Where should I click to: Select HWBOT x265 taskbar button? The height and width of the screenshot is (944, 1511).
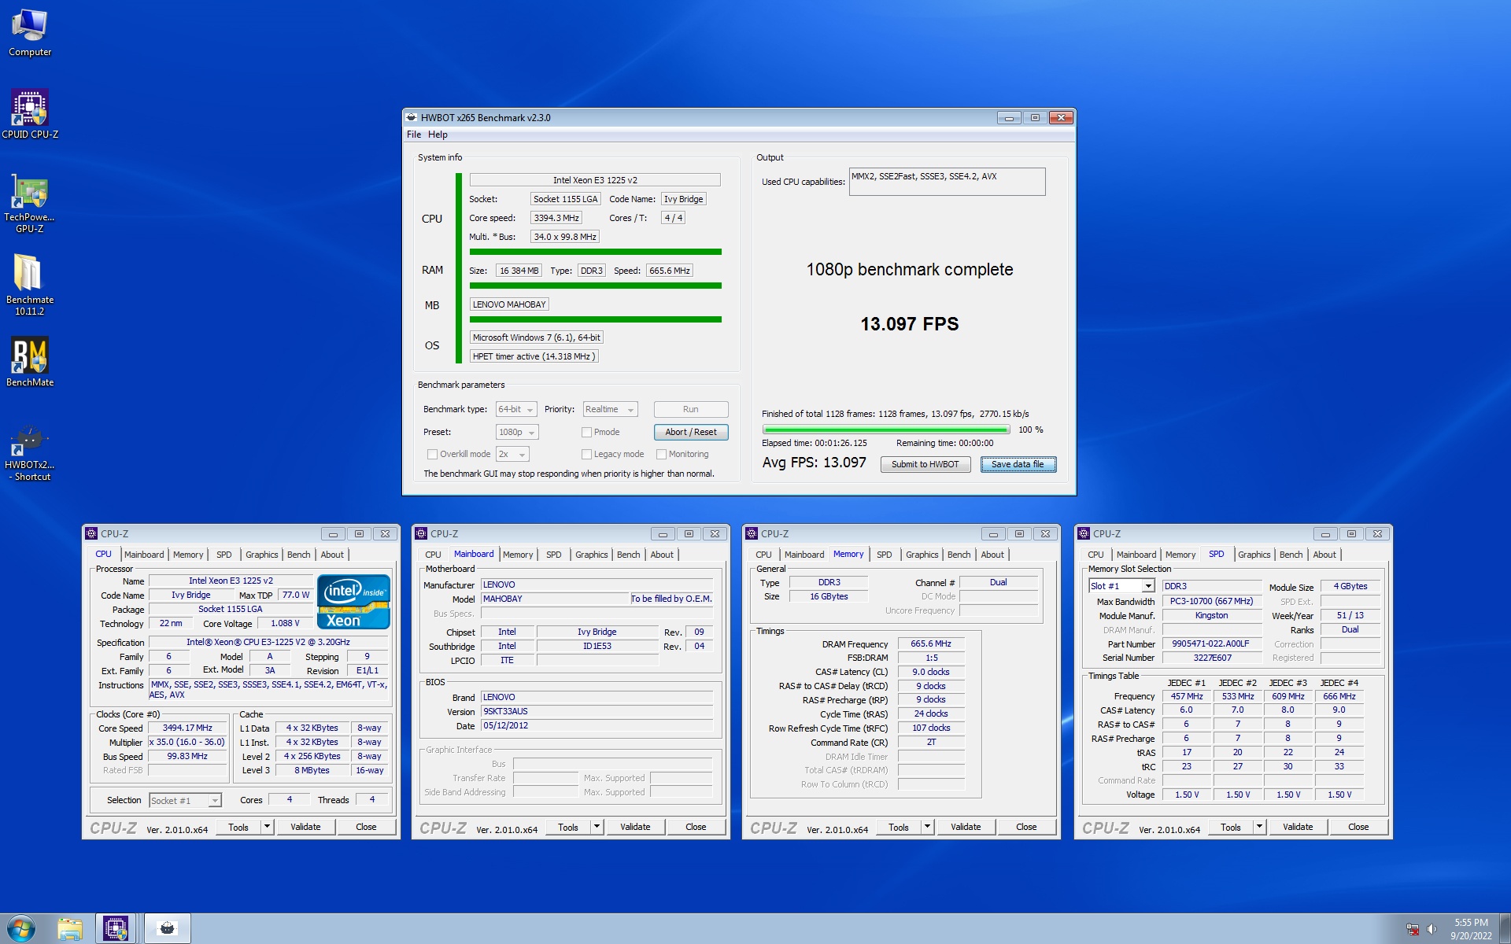click(x=167, y=929)
